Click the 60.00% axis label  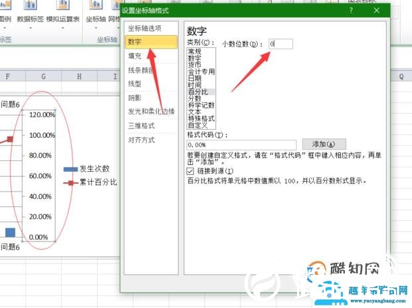click(x=40, y=176)
